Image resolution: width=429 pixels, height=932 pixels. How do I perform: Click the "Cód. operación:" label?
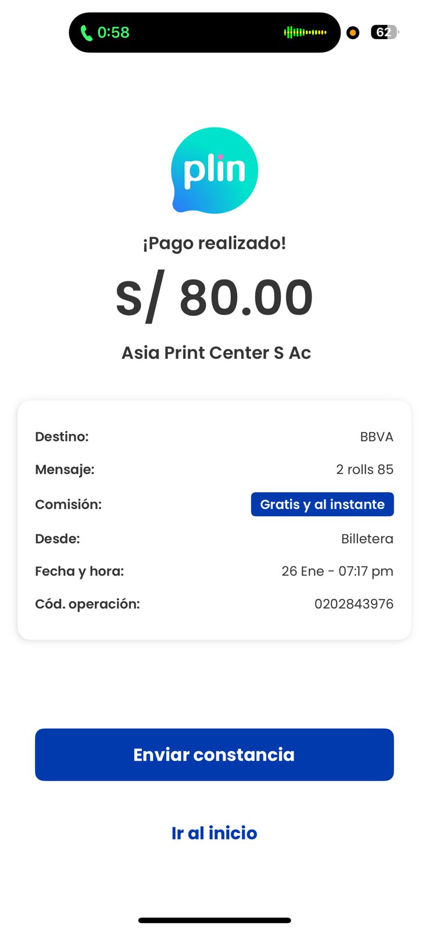point(87,604)
